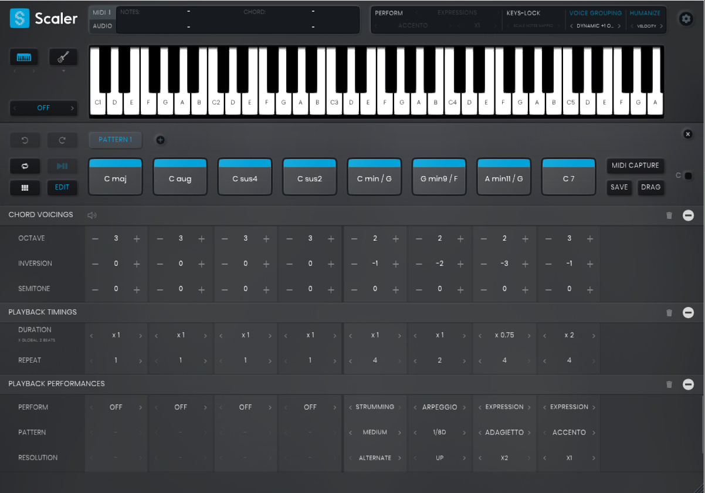This screenshot has width=705, height=493.
Task: Toggle HUMANIZE option
Action: pyautogui.click(x=645, y=13)
